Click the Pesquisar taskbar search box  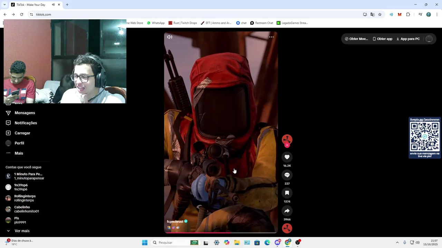(x=175, y=242)
